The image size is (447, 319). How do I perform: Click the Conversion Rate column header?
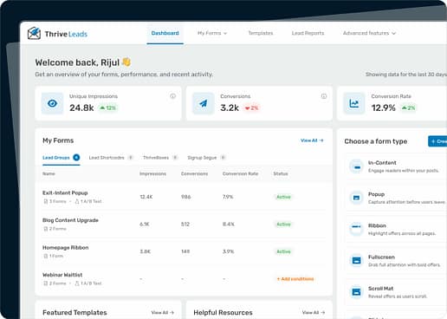240,173
